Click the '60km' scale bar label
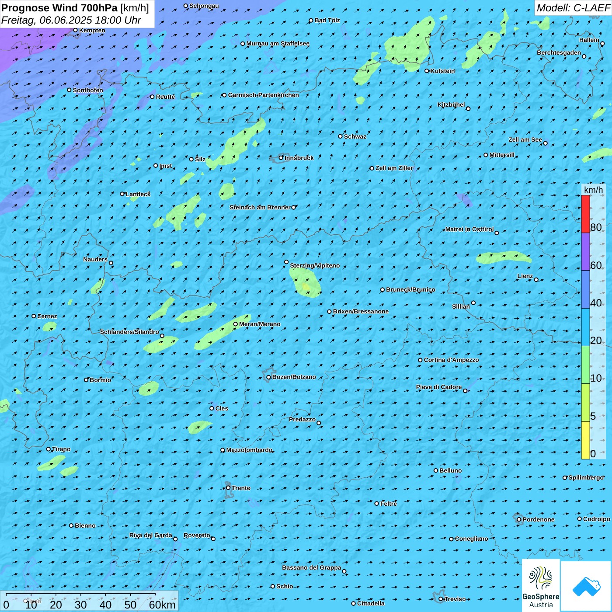 tap(162, 605)
